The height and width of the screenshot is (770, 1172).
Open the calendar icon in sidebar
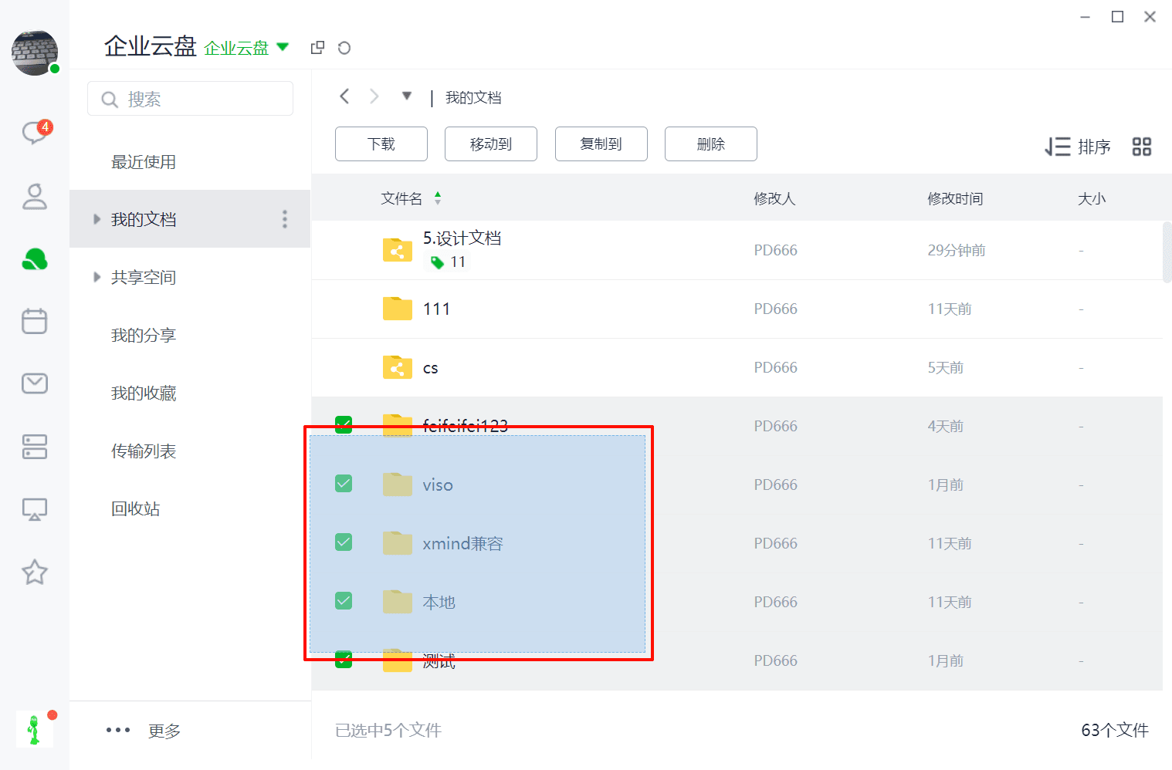click(x=35, y=321)
